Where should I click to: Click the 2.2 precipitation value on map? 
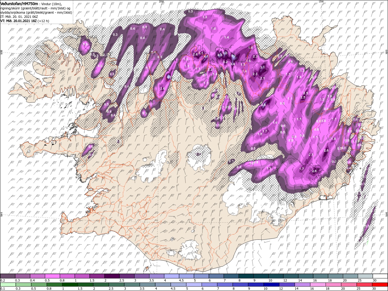click(210, 69)
